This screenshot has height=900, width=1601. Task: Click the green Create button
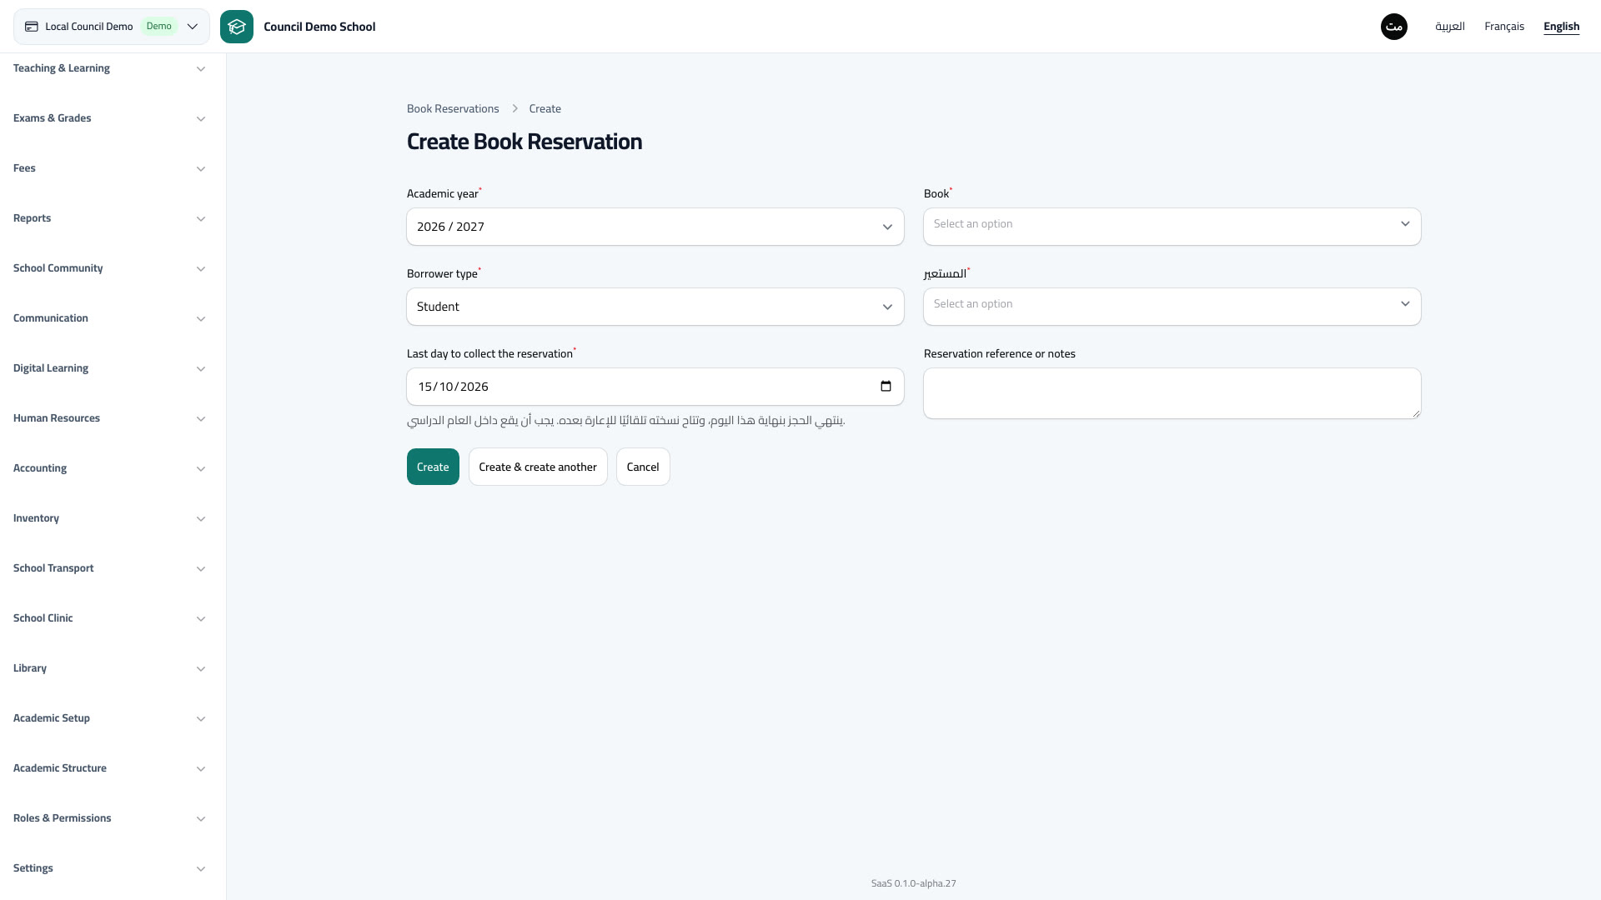(433, 467)
